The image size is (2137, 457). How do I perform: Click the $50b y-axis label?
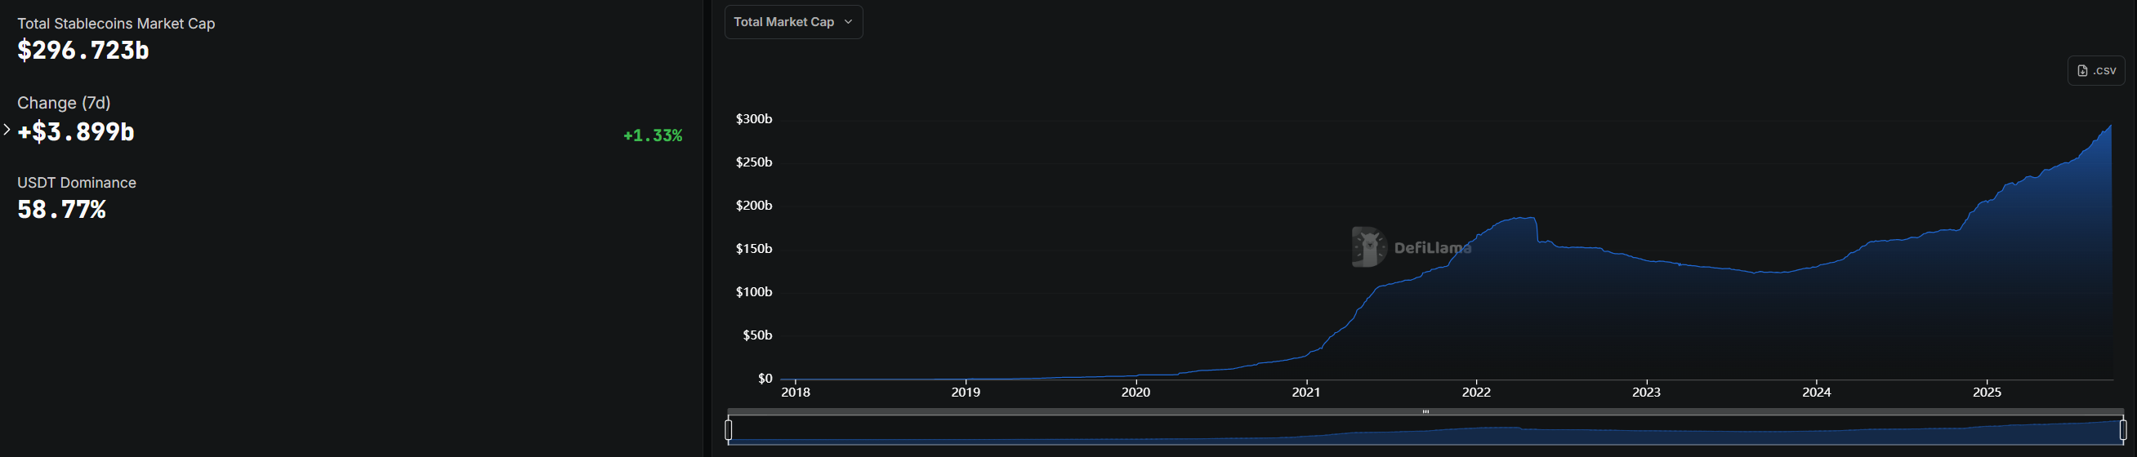(x=756, y=335)
